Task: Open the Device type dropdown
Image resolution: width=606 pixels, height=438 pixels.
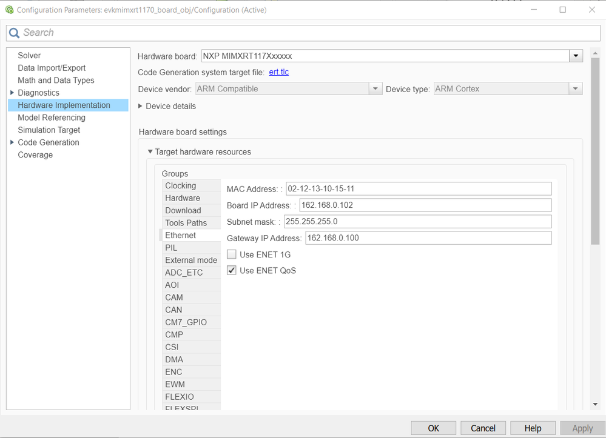Action: click(x=575, y=88)
